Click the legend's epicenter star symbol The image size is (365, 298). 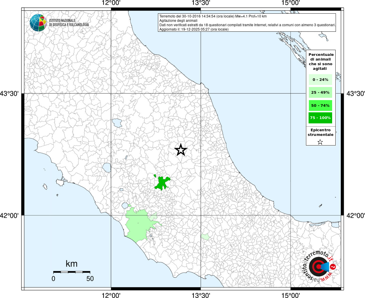[x=320, y=142]
